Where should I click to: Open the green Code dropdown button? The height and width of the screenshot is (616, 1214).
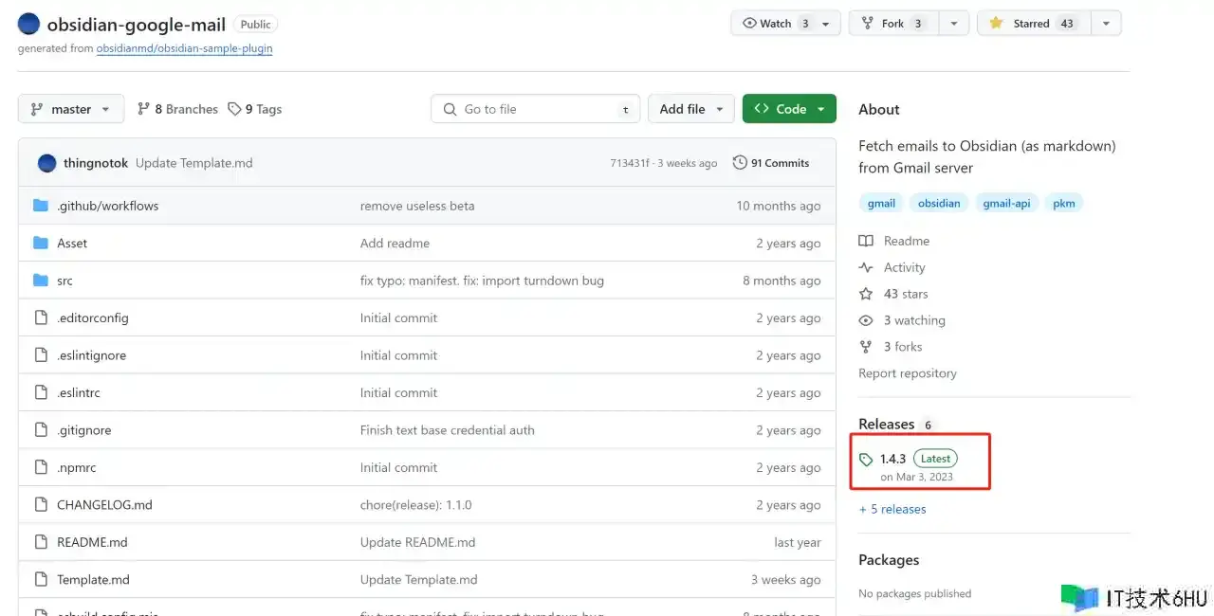[789, 109]
